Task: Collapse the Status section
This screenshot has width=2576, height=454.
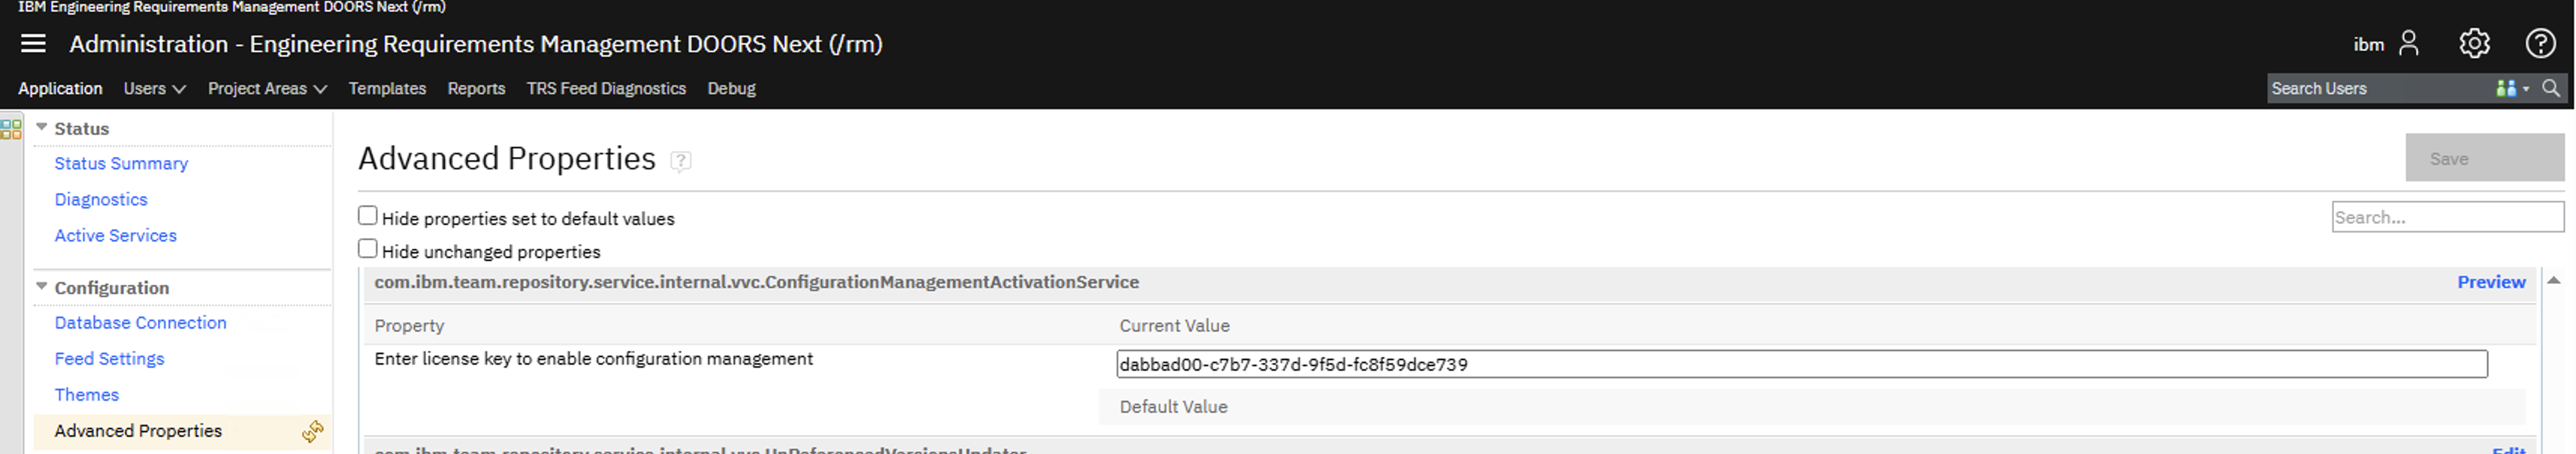Action: tap(42, 127)
